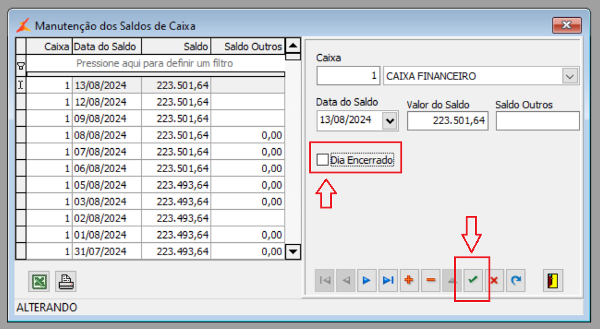Select the row dated 12/08/2024
Viewport: 600px width, 329px height.
pyautogui.click(x=155, y=102)
